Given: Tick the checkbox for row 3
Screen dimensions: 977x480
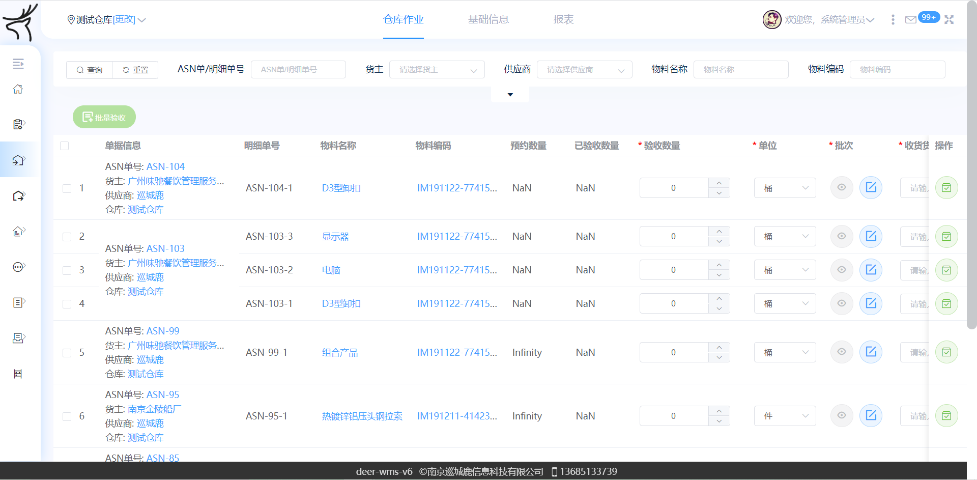Looking at the screenshot, I should click(67, 270).
